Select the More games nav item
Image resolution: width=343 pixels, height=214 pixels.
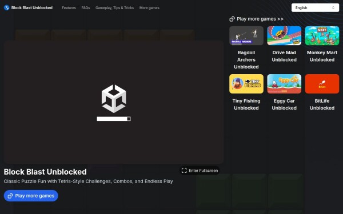149,8
